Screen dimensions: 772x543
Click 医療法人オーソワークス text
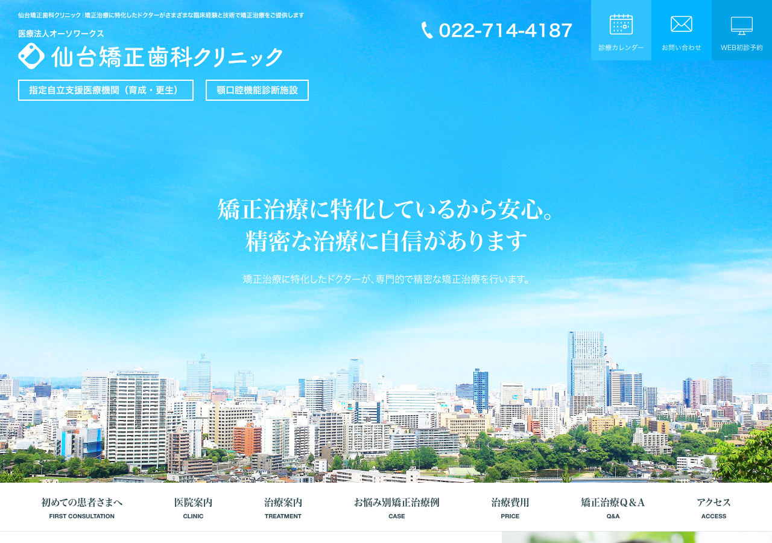pos(61,34)
